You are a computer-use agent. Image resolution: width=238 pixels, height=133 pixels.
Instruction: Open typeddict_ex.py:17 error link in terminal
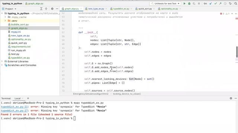14,110
